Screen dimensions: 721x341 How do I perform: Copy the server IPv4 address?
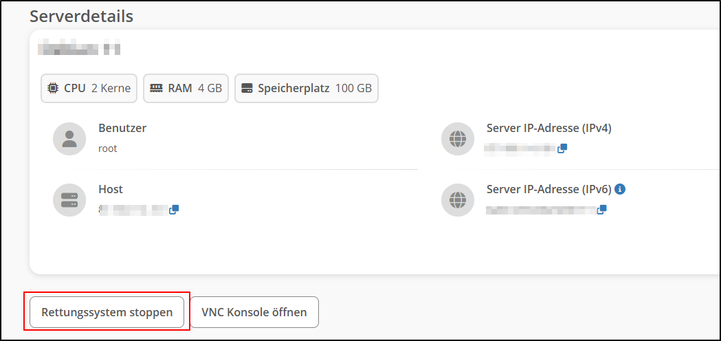[562, 148]
